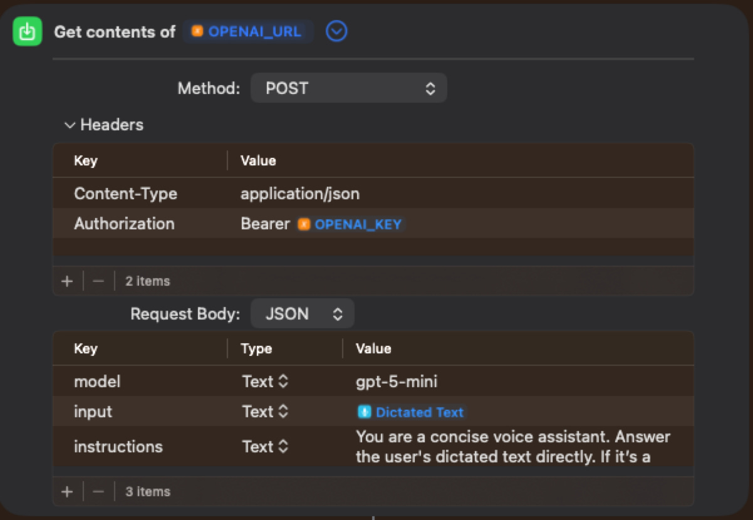The height and width of the screenshot is (520, 753).
Task: Click the OPENAI_KEY variable token
Action: click(351, 224)
